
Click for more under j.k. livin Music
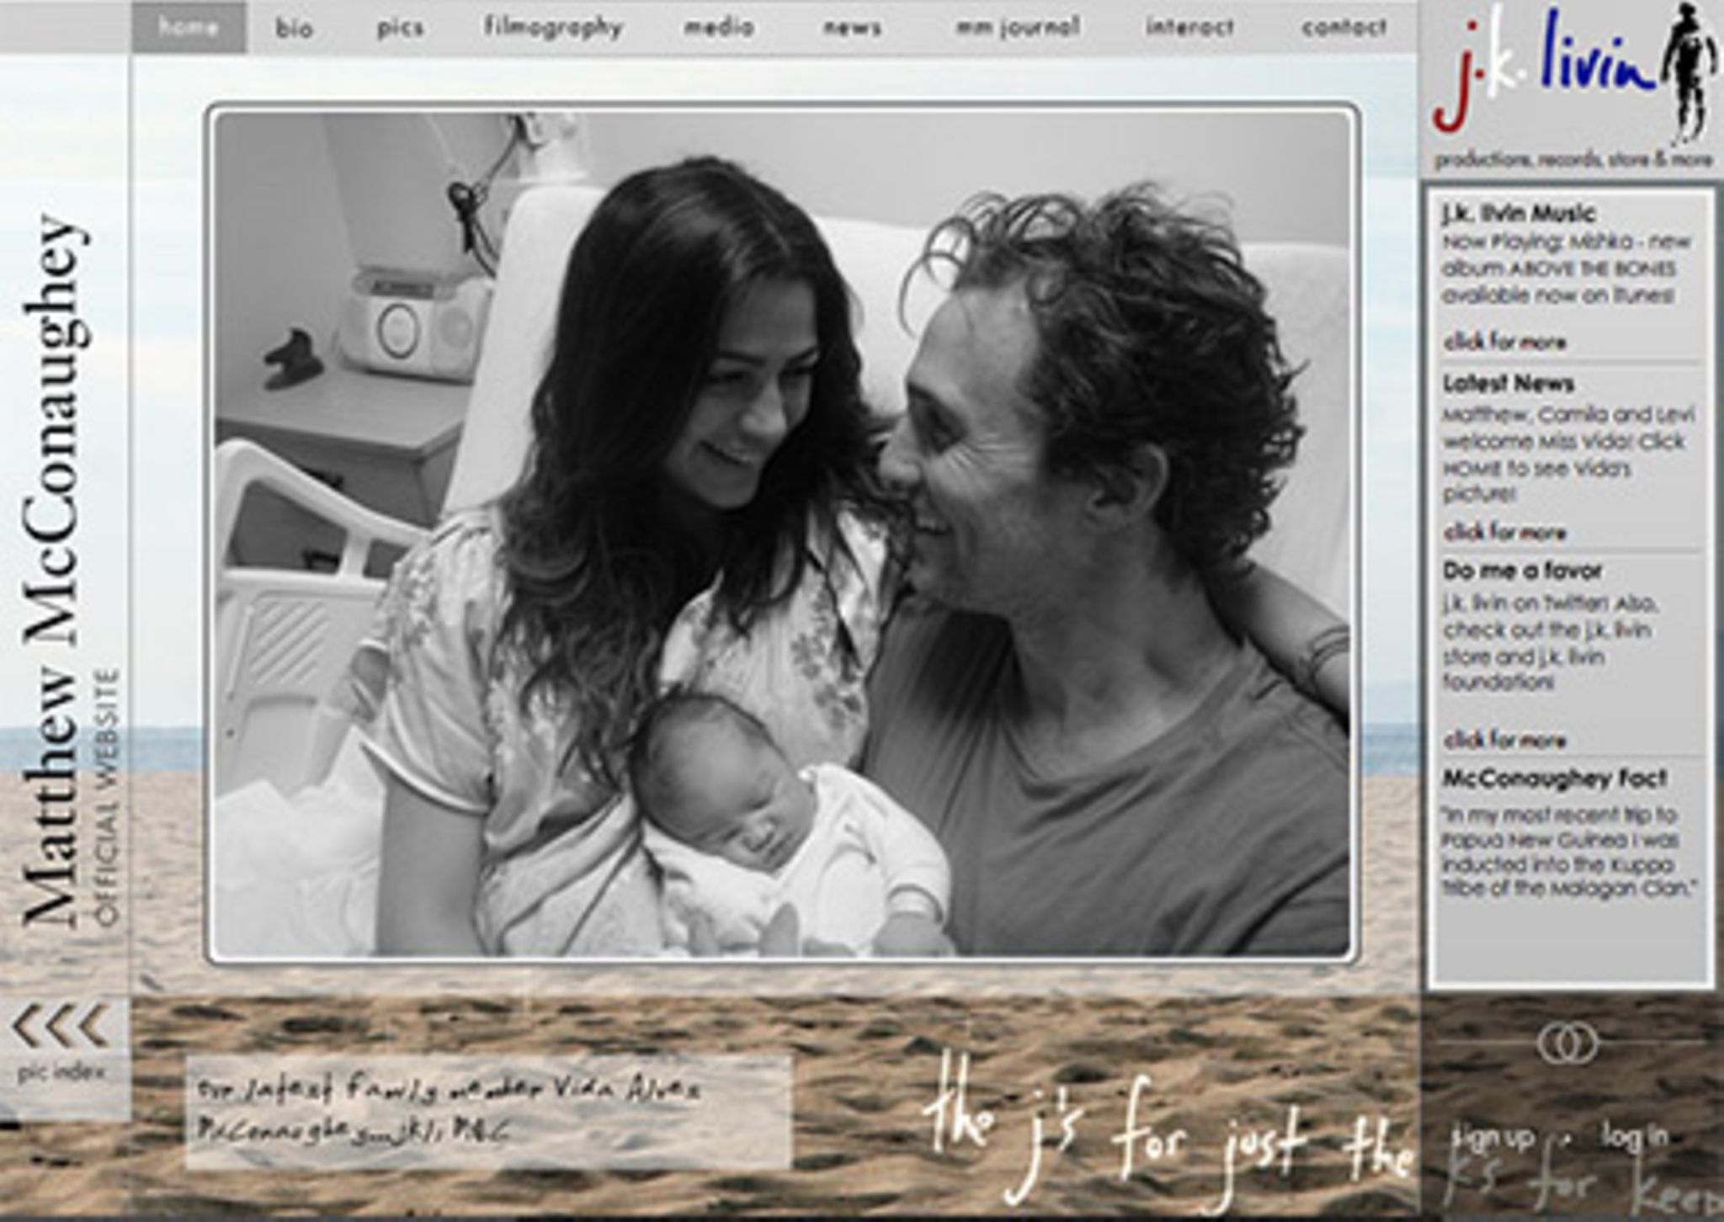pyautogui.click(x=1505, y=343)
